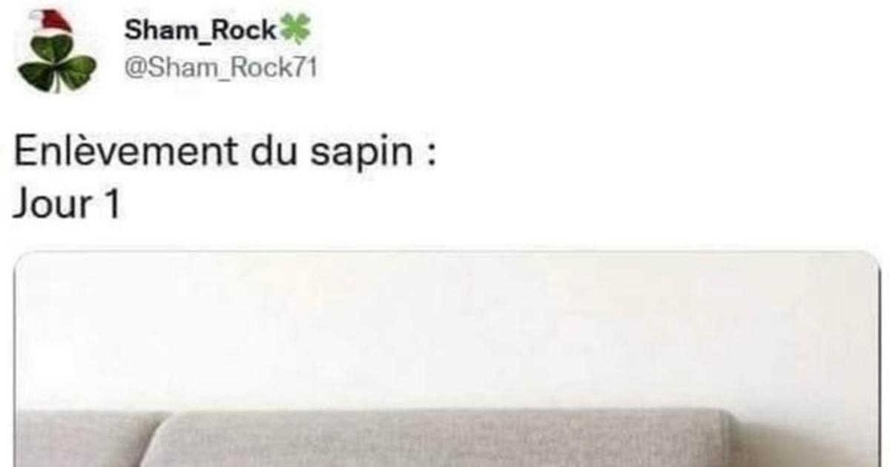Open Sham_Rock's shamrock profile avatar
Image resolution: width=890 pixels, height=467 pixels.
(57, 50)
